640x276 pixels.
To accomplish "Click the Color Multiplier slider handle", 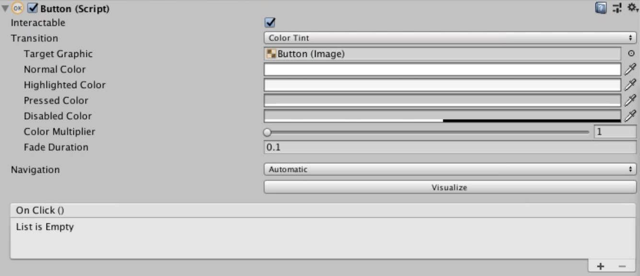I will (x=267, y=132).
